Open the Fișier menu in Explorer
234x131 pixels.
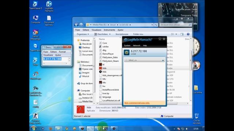(78, 30)
